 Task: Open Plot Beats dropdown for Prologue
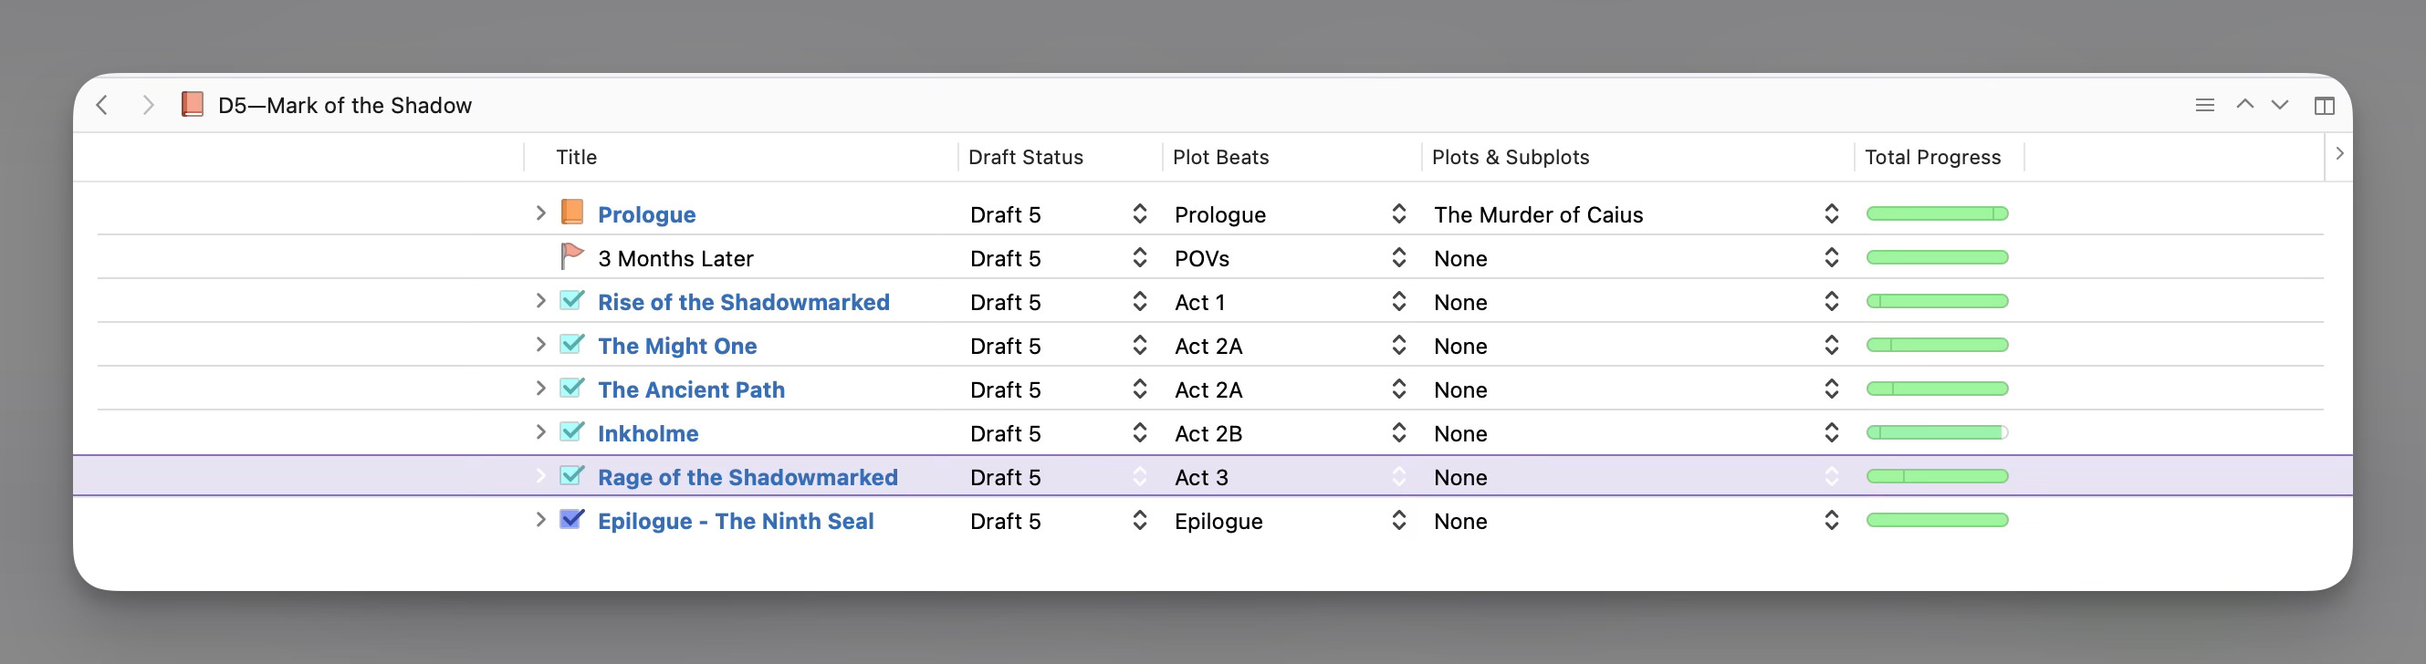(1398, 213)
